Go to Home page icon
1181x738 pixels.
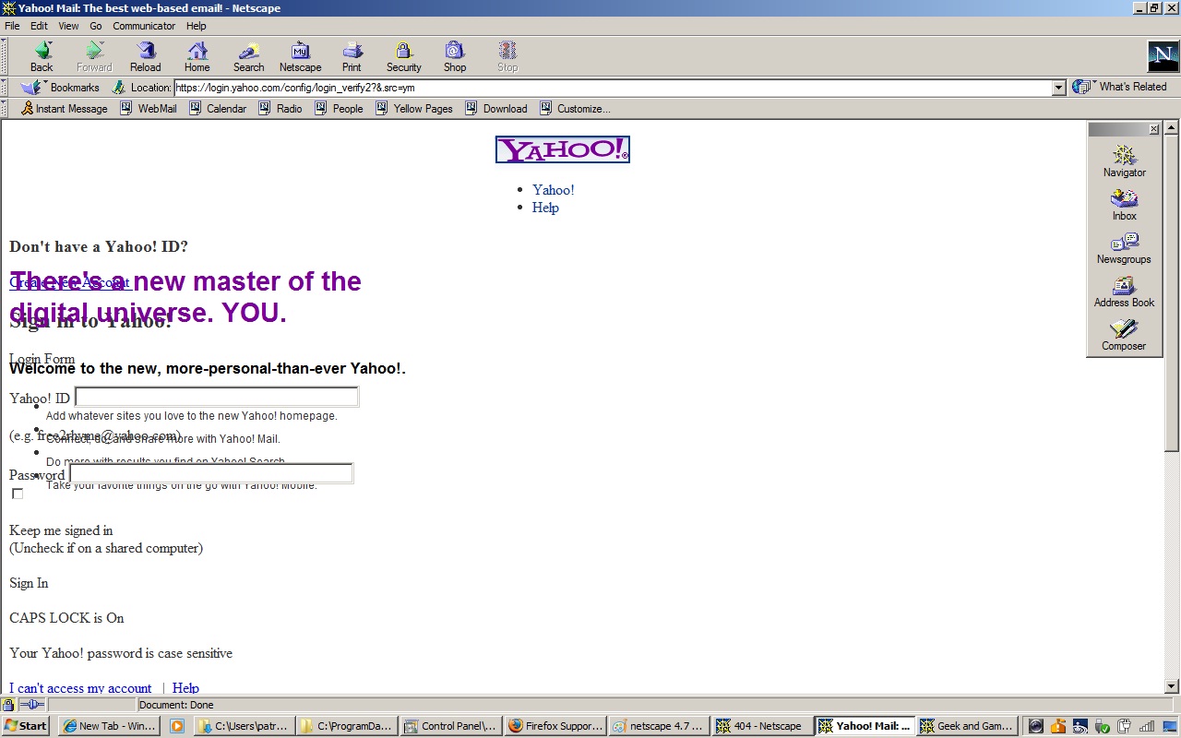point(197,56)
